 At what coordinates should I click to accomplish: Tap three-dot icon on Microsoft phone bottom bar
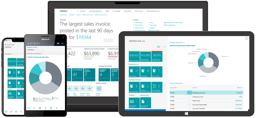pyautogui.click(x=62, y=108)
